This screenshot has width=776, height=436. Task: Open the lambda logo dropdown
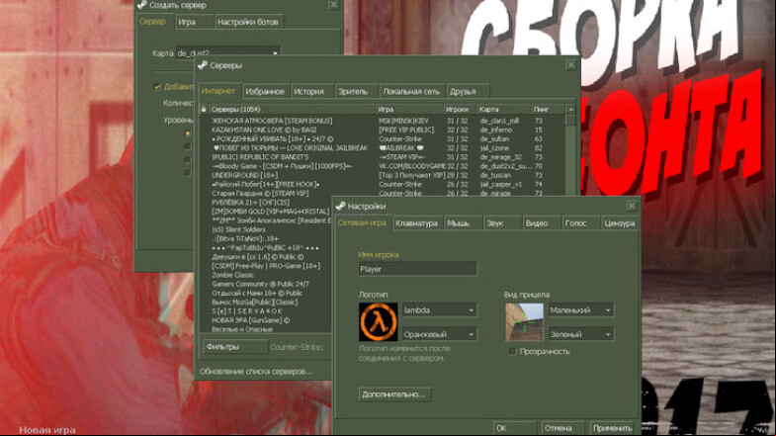[440, 310]
